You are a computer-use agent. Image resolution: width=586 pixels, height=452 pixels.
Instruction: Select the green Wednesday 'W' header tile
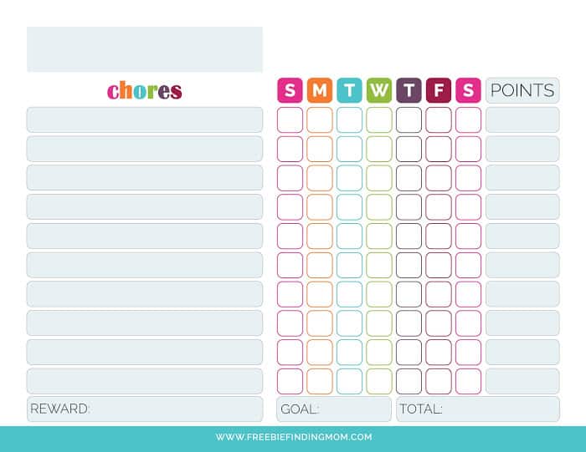(379, 90)
